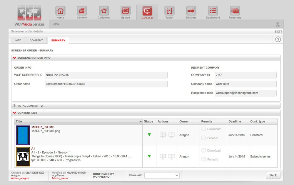Toggle Download permit for 118DD7_39F31B
The width and height of the screenshot is (294, 185).
[x=203, y=129]
